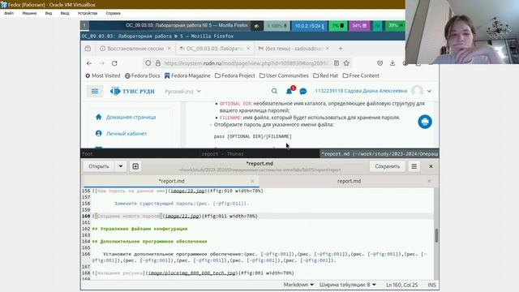Open the User Communities bookmarks folder

tap(284, 75)
